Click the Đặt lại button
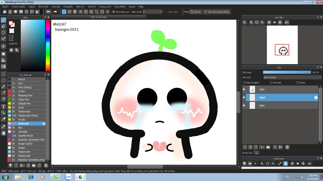This screenshot has width=323, height=181. (x=196, y=12)
